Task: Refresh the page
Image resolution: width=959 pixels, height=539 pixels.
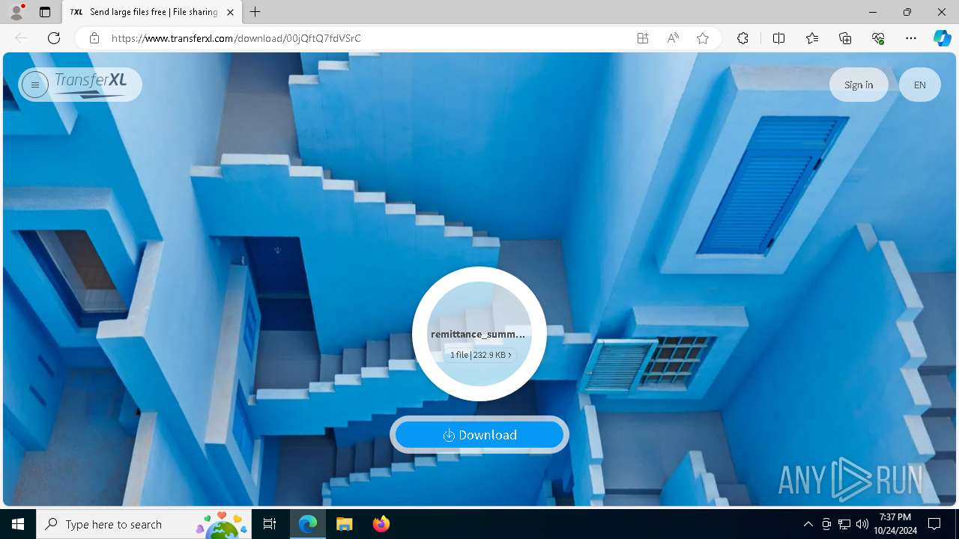Action: (54, 38)
